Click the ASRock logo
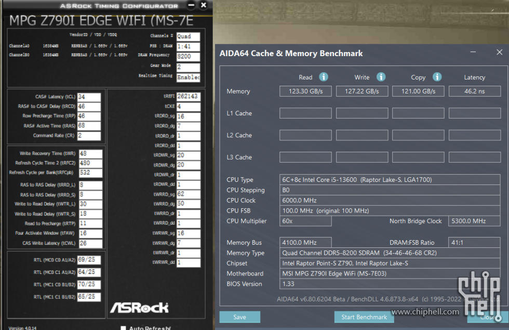Viewport: 509px width, 330px height. click(139, 308)
